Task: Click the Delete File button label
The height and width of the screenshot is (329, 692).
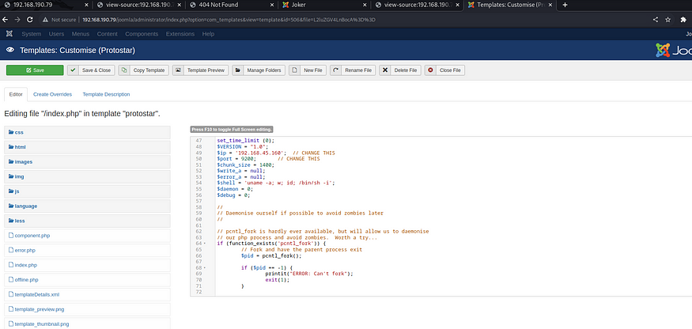Action: click(x=406, y=70)
